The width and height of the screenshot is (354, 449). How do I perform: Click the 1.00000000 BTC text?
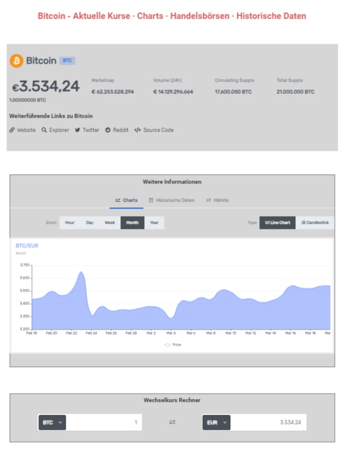pyautogui.click(x=27, y=100)
